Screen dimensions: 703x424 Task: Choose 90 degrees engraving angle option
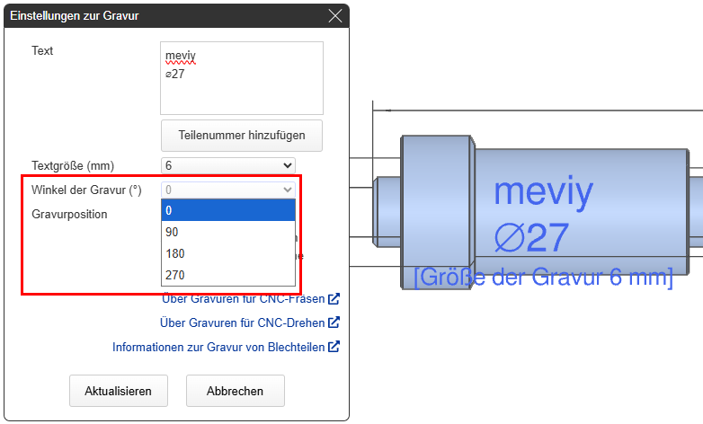point(228,232)
